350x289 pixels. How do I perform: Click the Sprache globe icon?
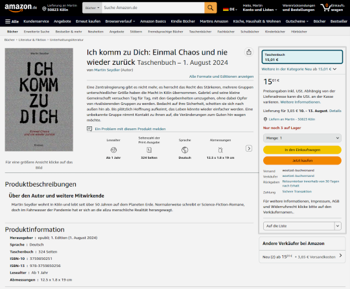click(185, 150)
